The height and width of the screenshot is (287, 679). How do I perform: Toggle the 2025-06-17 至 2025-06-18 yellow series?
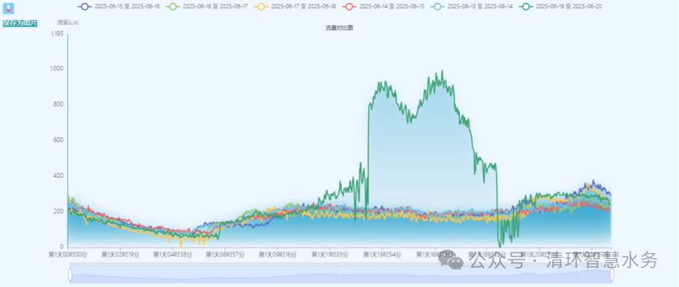(303, 6)
